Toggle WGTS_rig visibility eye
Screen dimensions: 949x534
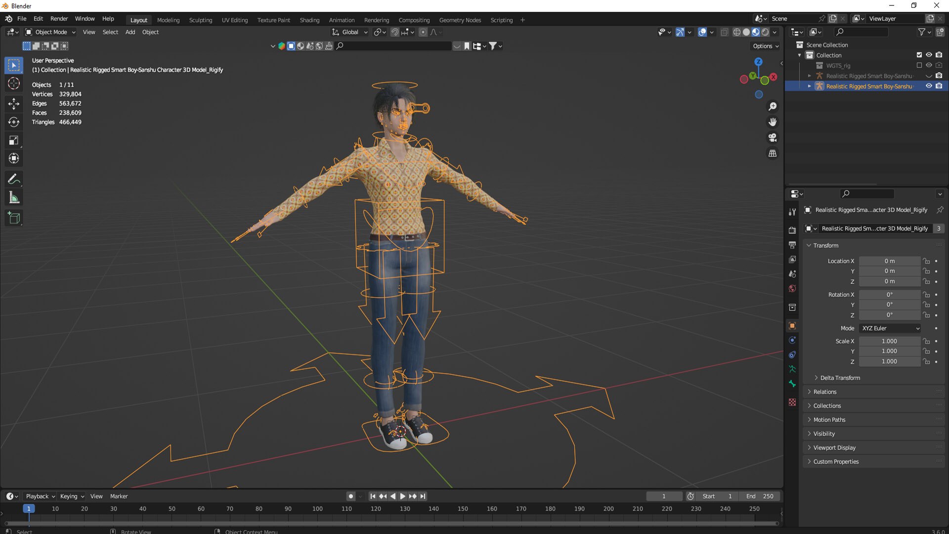tap(929, 65)
